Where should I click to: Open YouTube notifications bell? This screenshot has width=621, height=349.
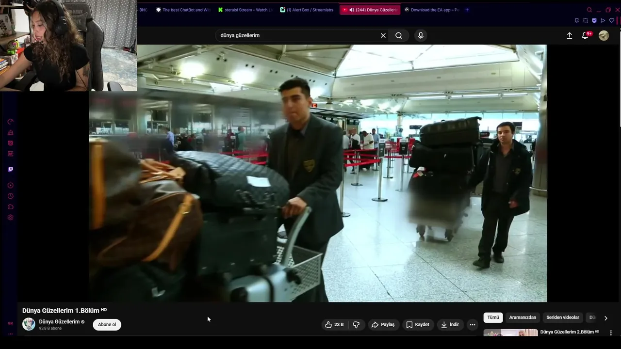coord(586,35)
